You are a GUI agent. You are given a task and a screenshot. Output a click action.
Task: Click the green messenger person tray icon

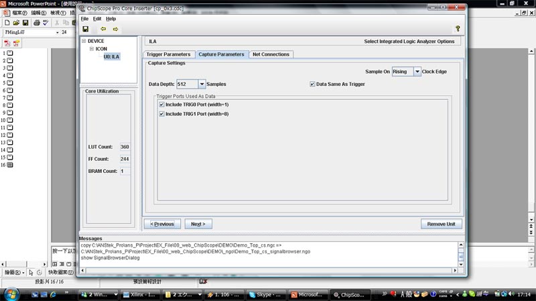coord(464,294)
